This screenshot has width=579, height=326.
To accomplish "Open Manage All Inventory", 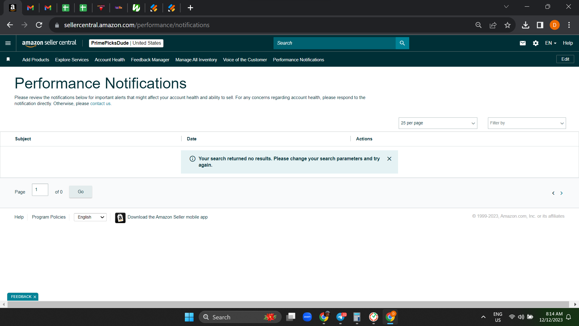I will pyautogui.click(x=196, y=60).
